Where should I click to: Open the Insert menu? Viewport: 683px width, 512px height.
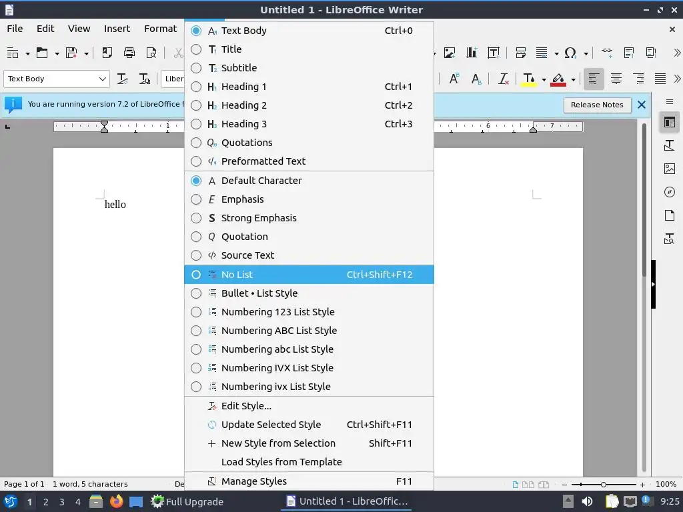click(x=117, y=29)
